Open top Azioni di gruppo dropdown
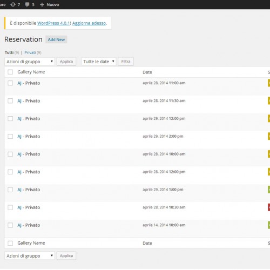Screen dimensions: 270x270 tap(30, 62)
